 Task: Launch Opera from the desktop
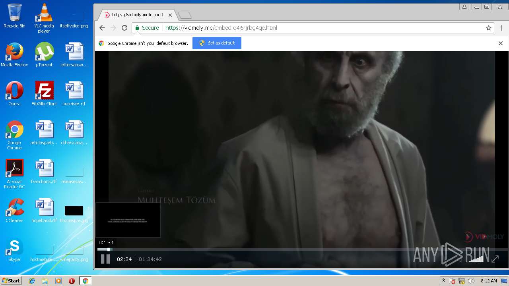14,94
